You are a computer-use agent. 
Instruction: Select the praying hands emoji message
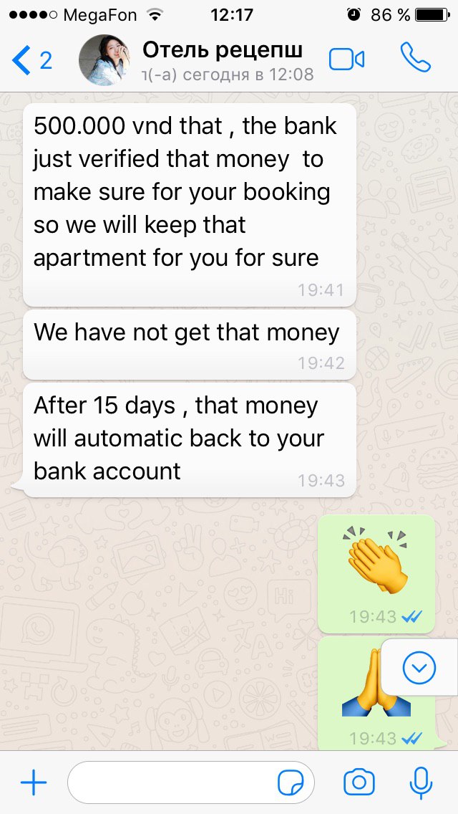click(x=376, y=694)
